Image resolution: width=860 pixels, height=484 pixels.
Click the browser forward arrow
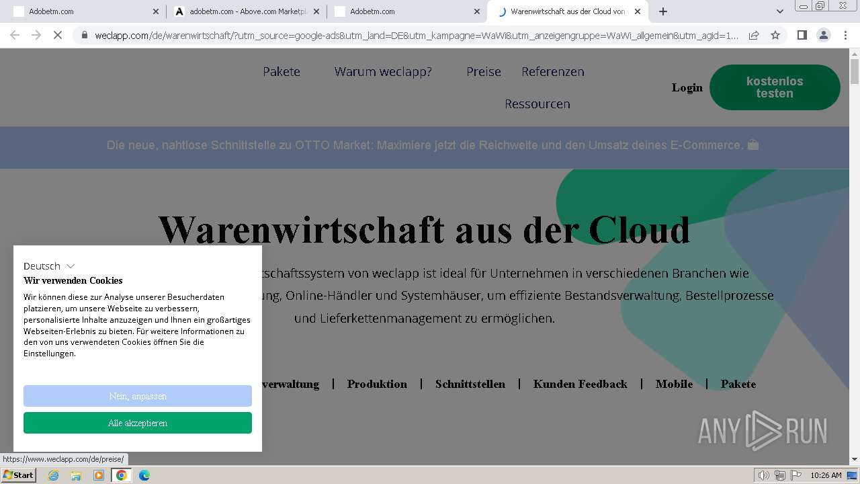(36, 35)
